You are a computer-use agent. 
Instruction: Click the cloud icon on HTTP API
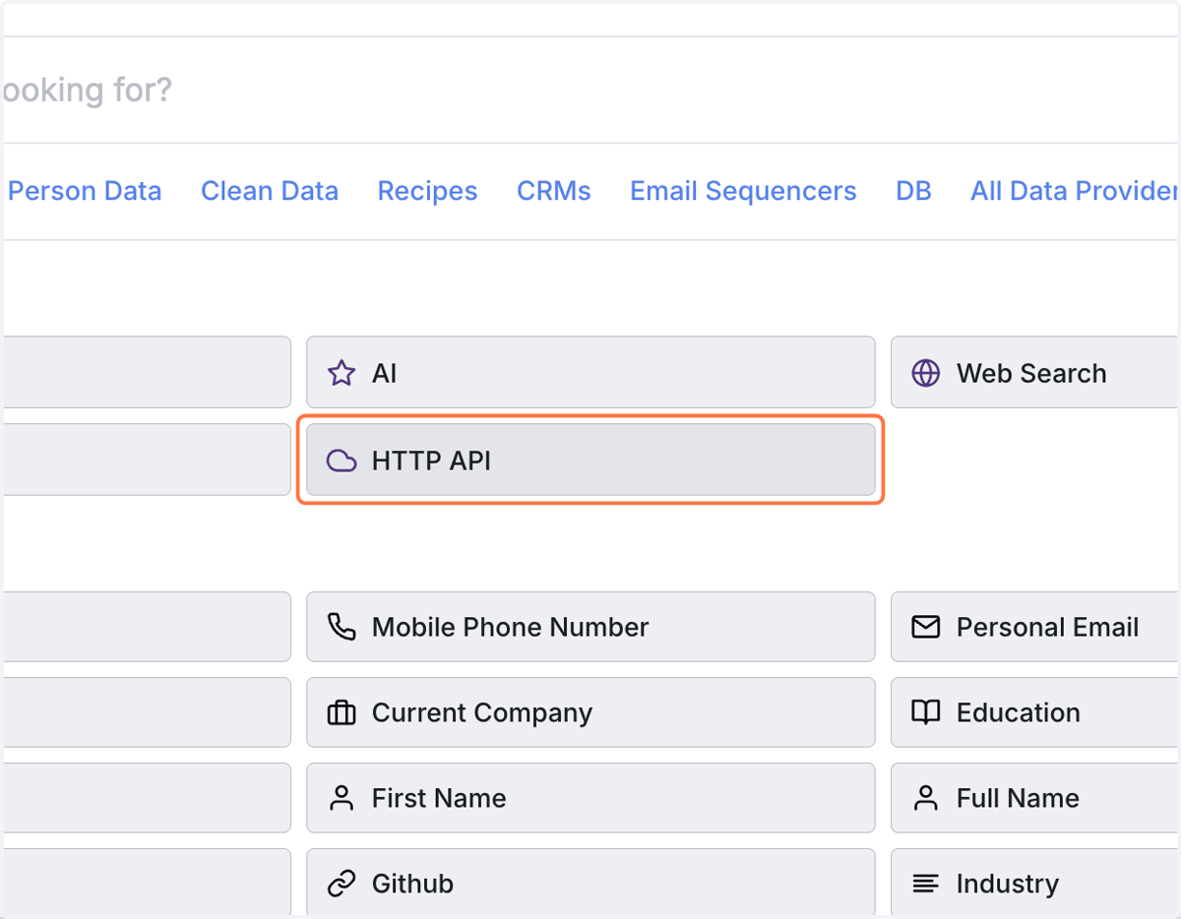click(x=342, y=460)
